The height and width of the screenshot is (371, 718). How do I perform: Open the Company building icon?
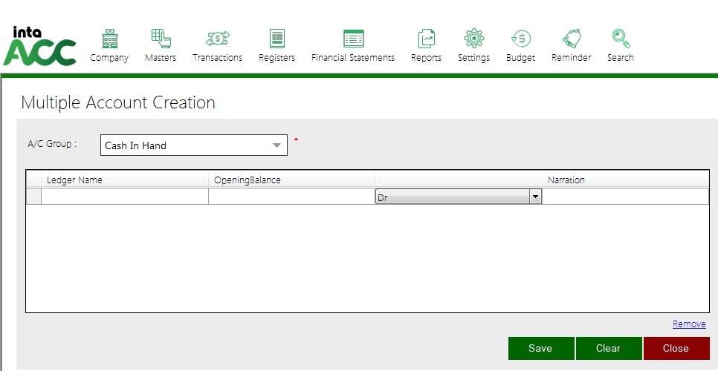109,39
